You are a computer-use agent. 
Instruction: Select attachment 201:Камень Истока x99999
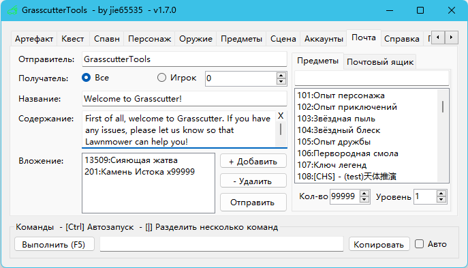[x=140, y=172]
